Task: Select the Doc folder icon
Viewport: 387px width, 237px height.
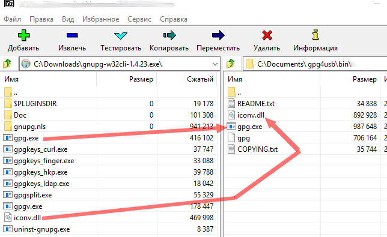Action: click(8, 115)
